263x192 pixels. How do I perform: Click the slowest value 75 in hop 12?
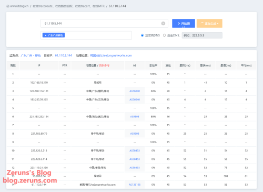pos(226,168)
